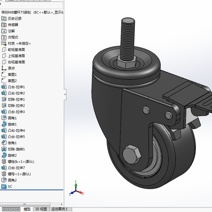Click the 凸台-拉伸2 extrude icon

pyautogui.click(x=4, y=93)
